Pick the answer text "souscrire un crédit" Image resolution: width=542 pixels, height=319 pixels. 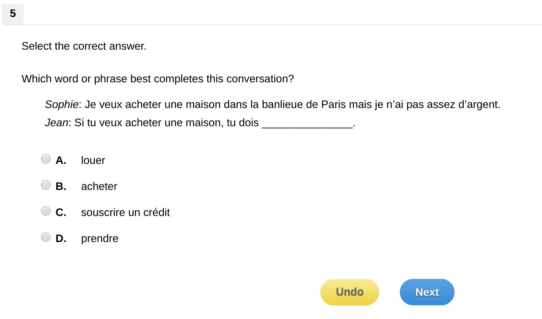[125, 213]
